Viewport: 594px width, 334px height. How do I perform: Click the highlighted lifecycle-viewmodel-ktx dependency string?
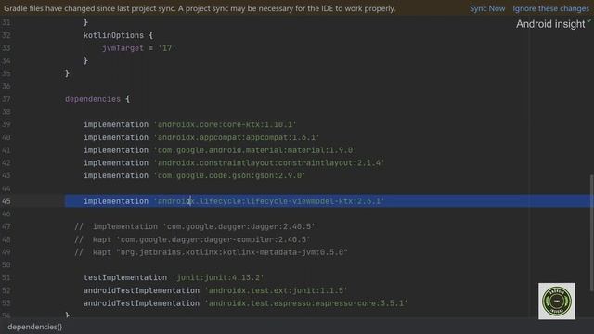point(269,201)
